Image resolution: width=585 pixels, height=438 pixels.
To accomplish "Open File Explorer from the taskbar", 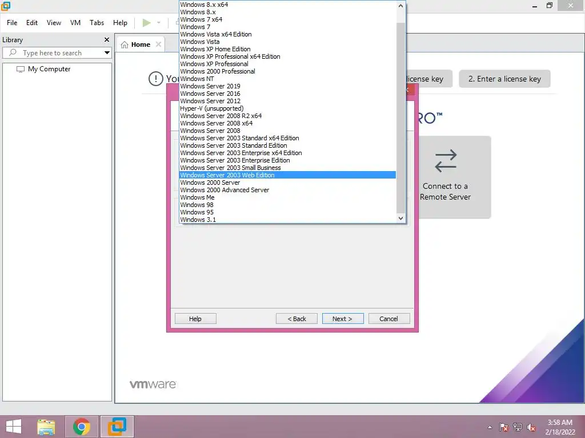I will (x=46, y=427).
